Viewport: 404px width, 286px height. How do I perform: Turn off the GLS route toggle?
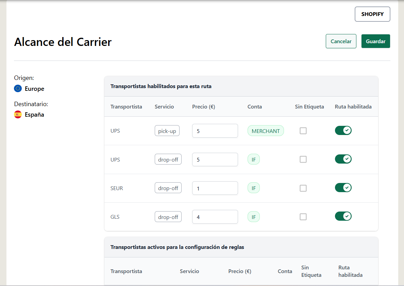coord(343,216)
